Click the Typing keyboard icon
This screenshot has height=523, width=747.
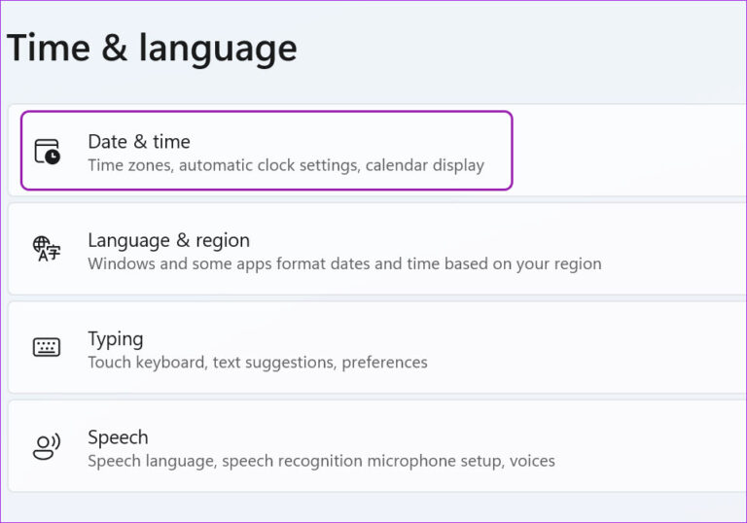(x=47, y=348)
